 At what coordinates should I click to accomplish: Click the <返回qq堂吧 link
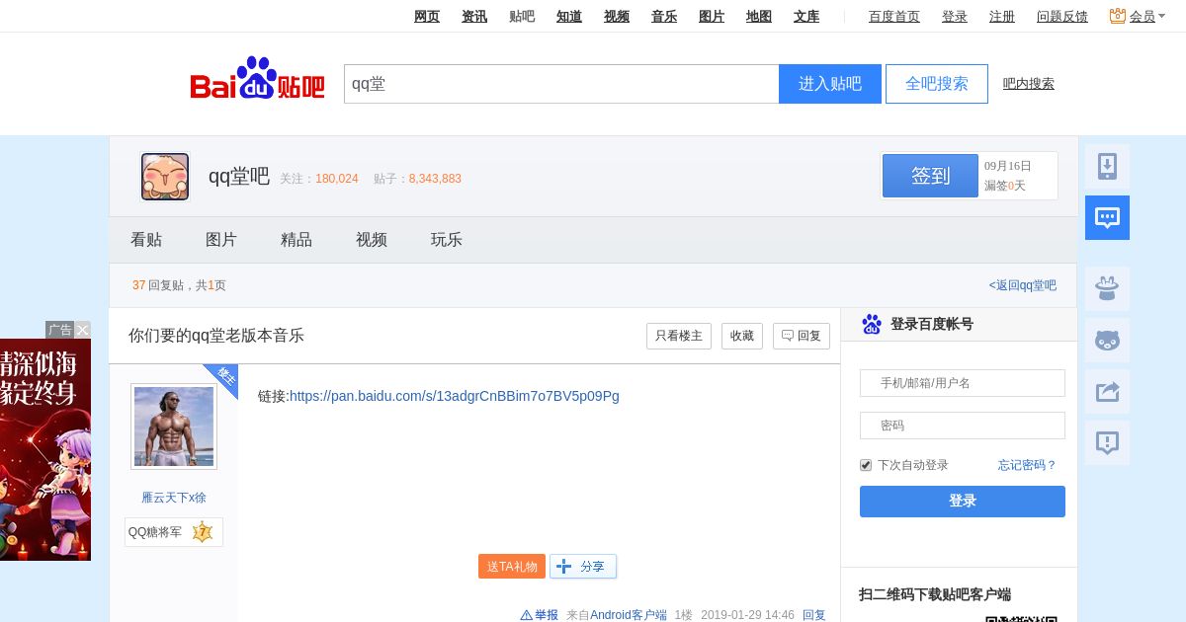point(1023,285)
